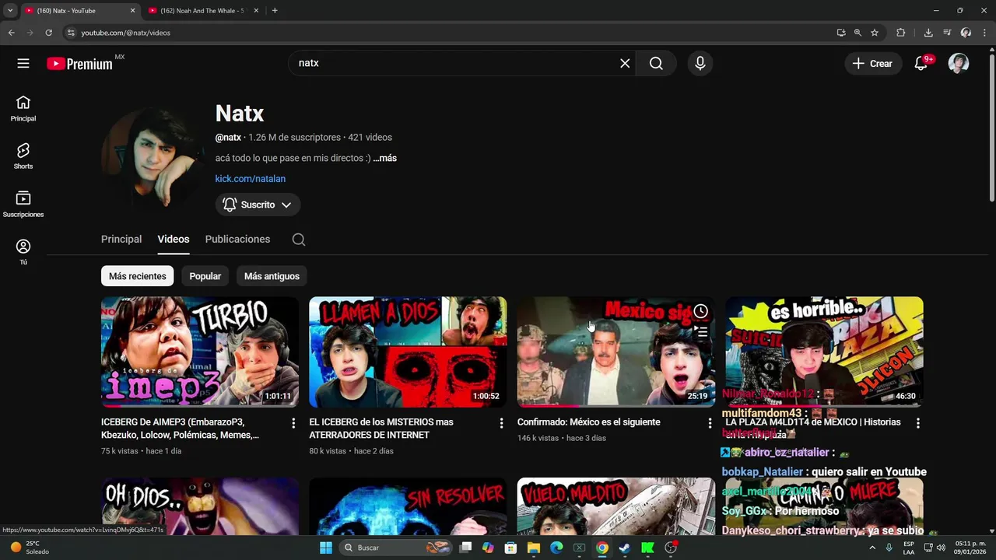Switch to the Noah And The Whale tab
996x560 pixels.
[x=202, y=11]
